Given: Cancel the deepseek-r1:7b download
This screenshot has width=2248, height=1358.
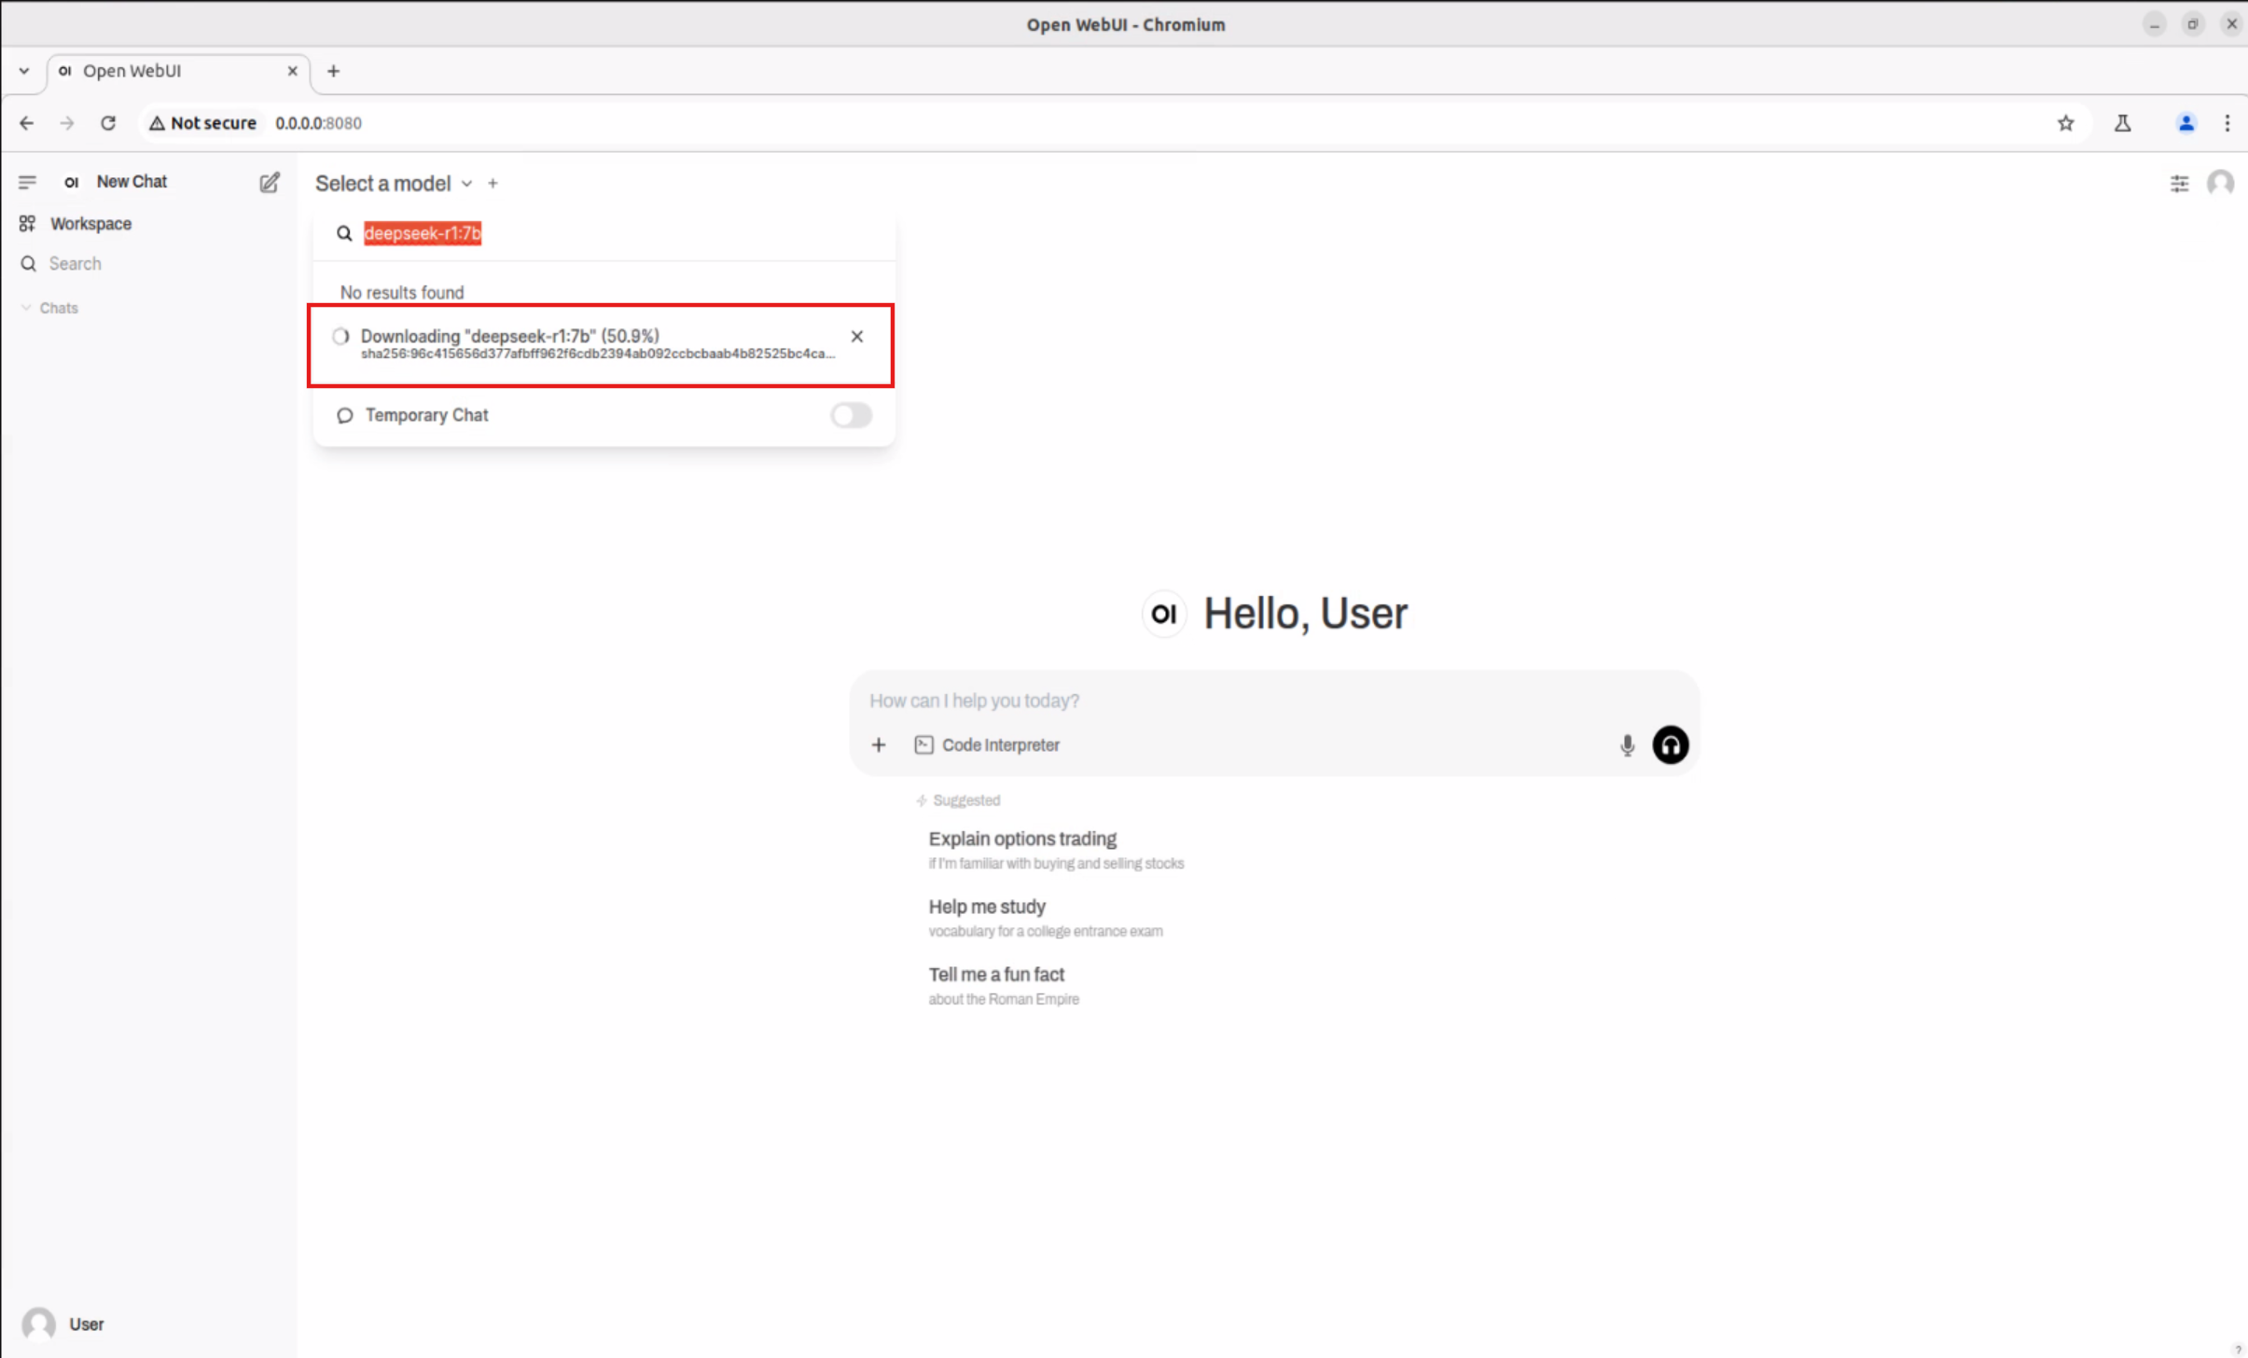Looking at the screenshot, I should 855,337.
